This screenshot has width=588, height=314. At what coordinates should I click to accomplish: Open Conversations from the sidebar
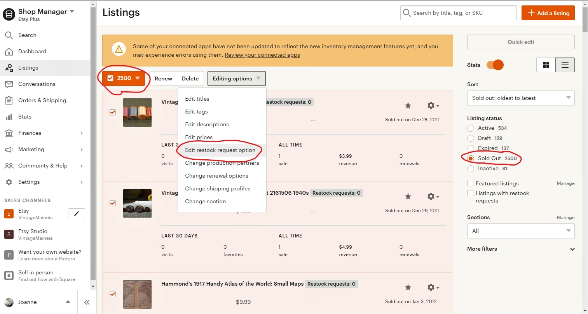[37, 84]
